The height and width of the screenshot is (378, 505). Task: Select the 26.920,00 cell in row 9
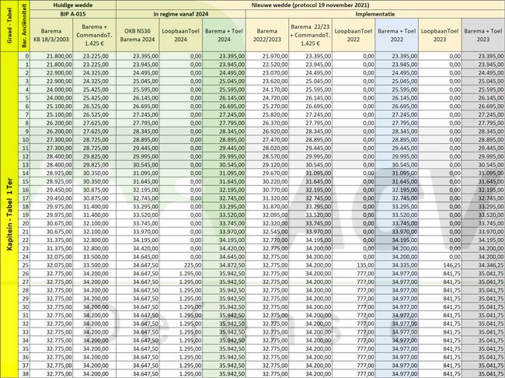point(267,131)
